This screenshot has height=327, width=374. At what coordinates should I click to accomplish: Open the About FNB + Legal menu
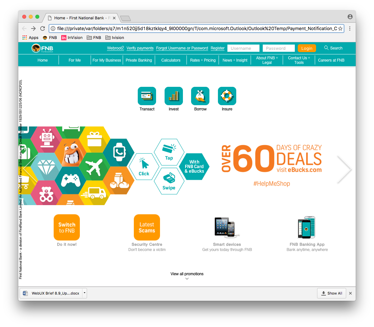(x=267, y=60)
